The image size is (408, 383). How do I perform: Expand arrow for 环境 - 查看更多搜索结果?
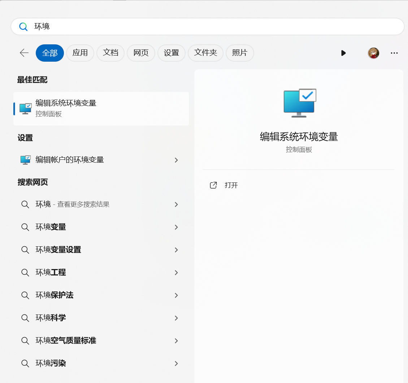click(177, 204)
